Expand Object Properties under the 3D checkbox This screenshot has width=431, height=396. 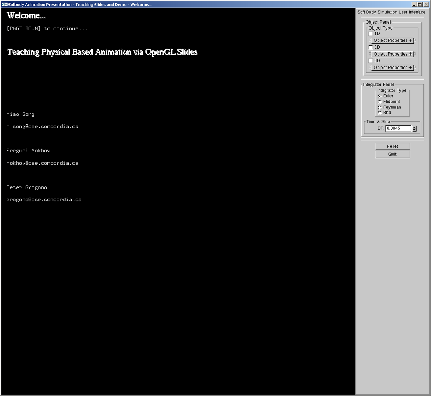[392, 68]
